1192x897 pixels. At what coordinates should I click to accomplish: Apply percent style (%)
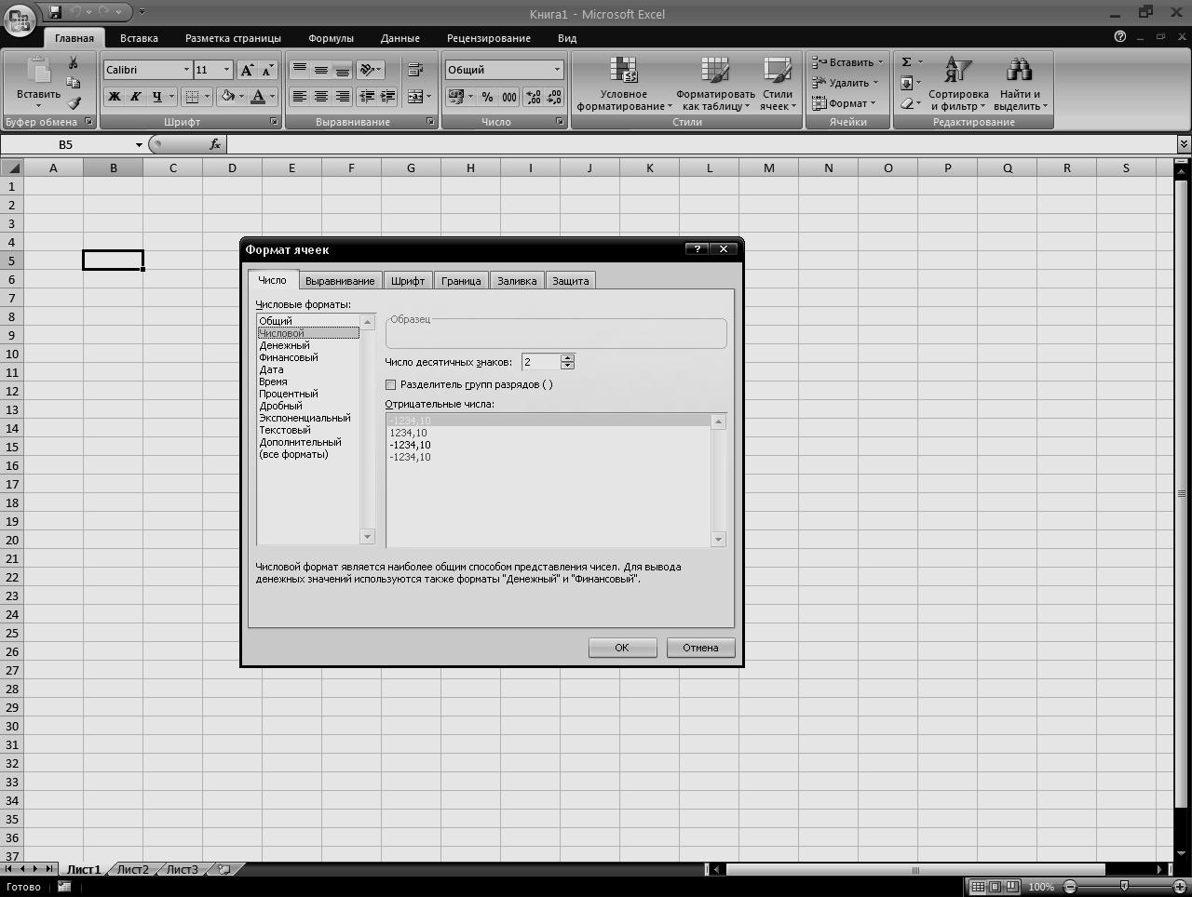tap(487, 97)
